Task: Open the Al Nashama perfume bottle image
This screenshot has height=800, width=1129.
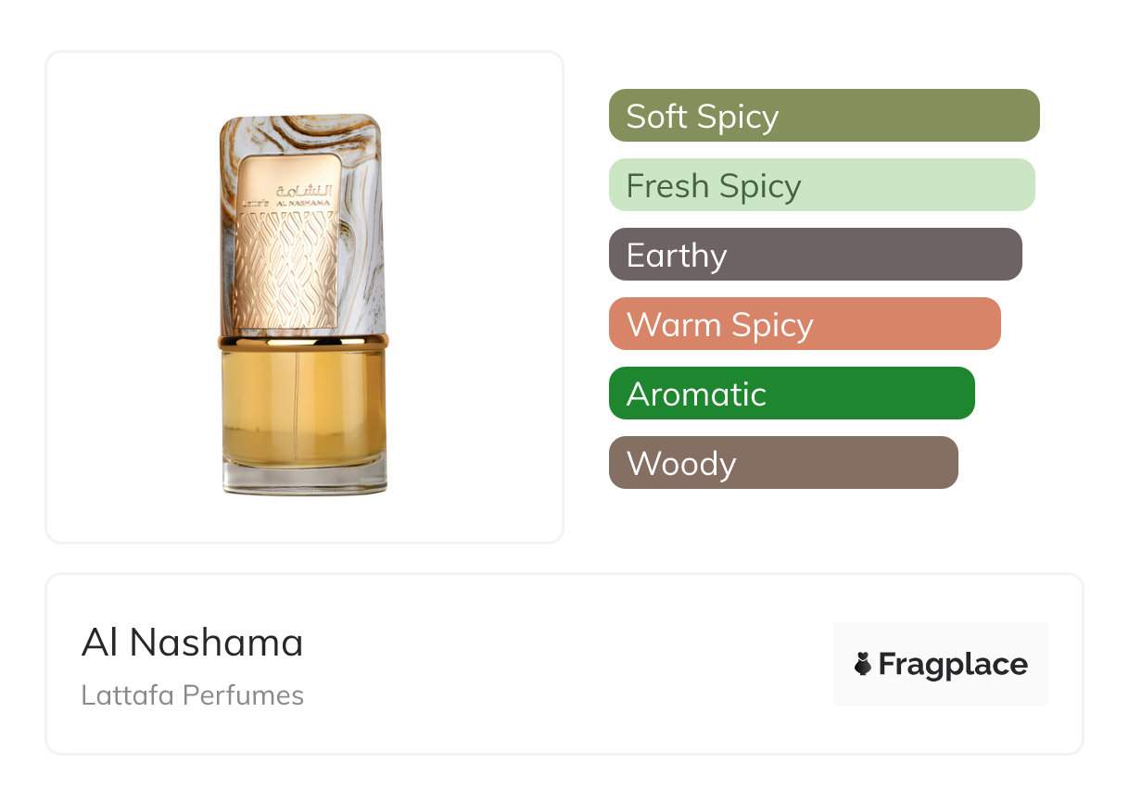Action: click(x=303, y=304)
